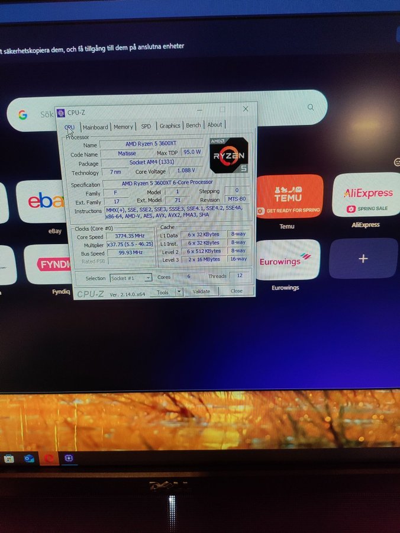Click the Ext. Family value '17'
The width and height of the screenshot is (400, 533).
tap(117, 201)
